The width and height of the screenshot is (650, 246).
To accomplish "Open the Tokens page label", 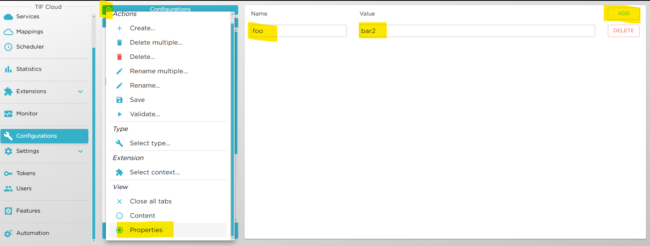I will tap(26, 174).
